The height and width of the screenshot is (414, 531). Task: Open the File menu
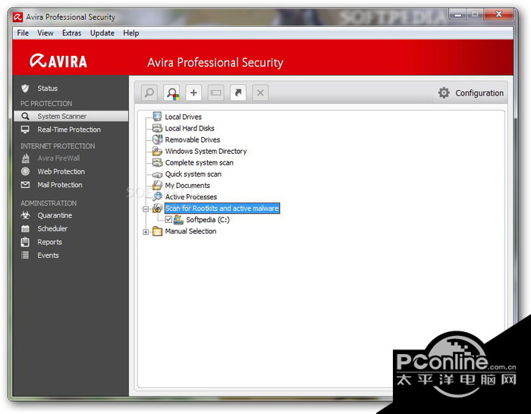click(23, 33)
